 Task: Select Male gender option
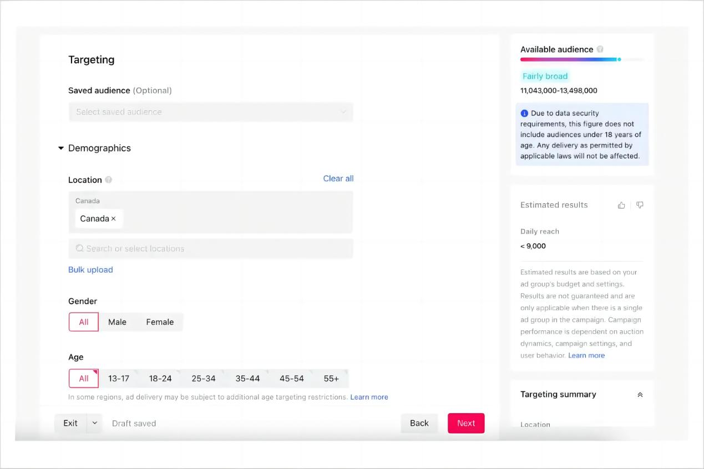117,322
